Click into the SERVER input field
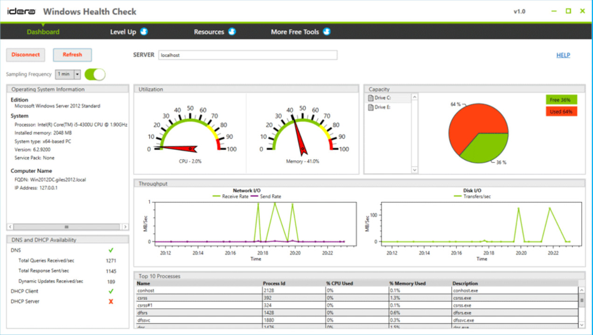593x335 pixels. 248,55
